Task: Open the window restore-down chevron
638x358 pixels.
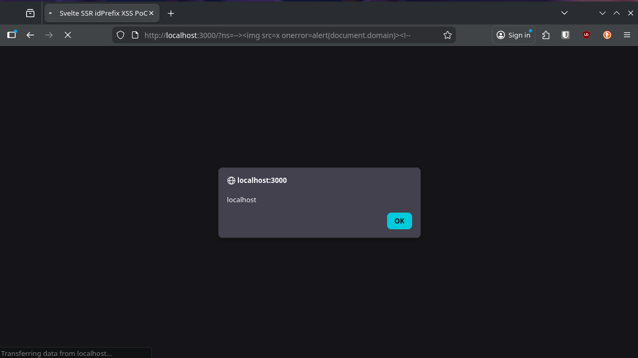Action: click(603, 13)
